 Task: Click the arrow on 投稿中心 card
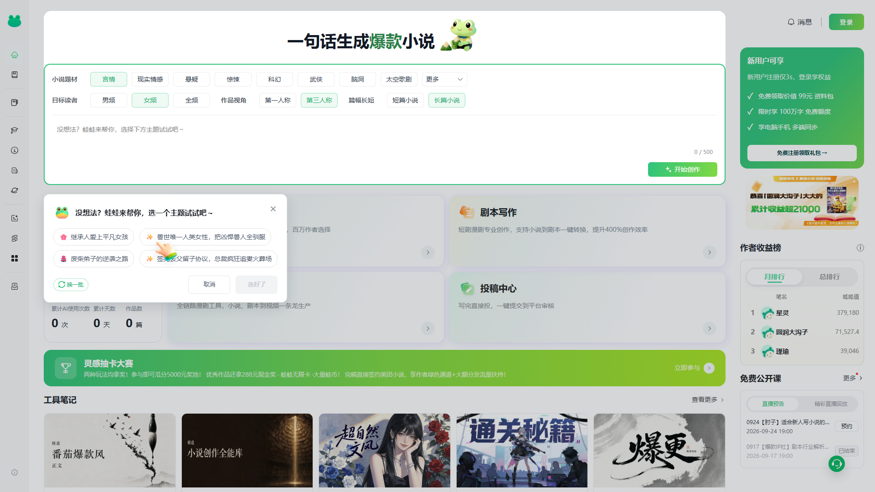(x=709, y=328)
